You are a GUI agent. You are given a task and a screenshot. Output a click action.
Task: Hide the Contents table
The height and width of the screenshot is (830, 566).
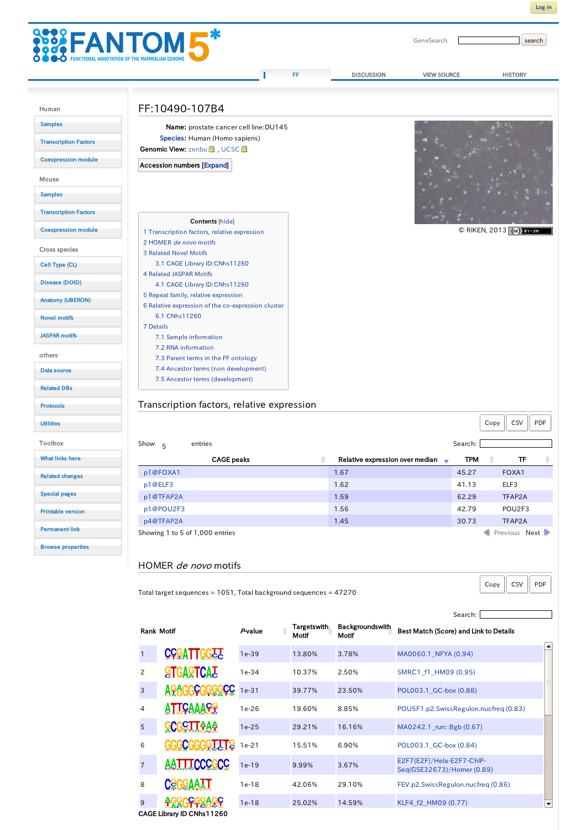(x=227, y=221)
